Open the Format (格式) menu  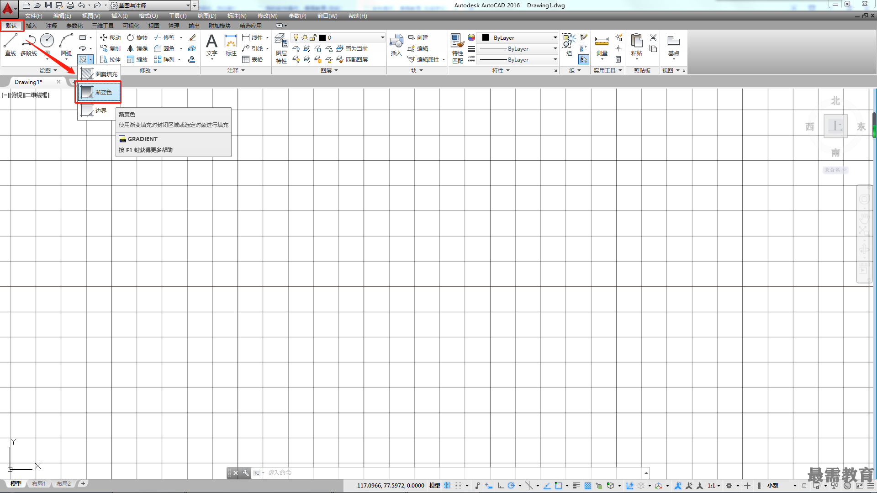[x=148, y=16]
